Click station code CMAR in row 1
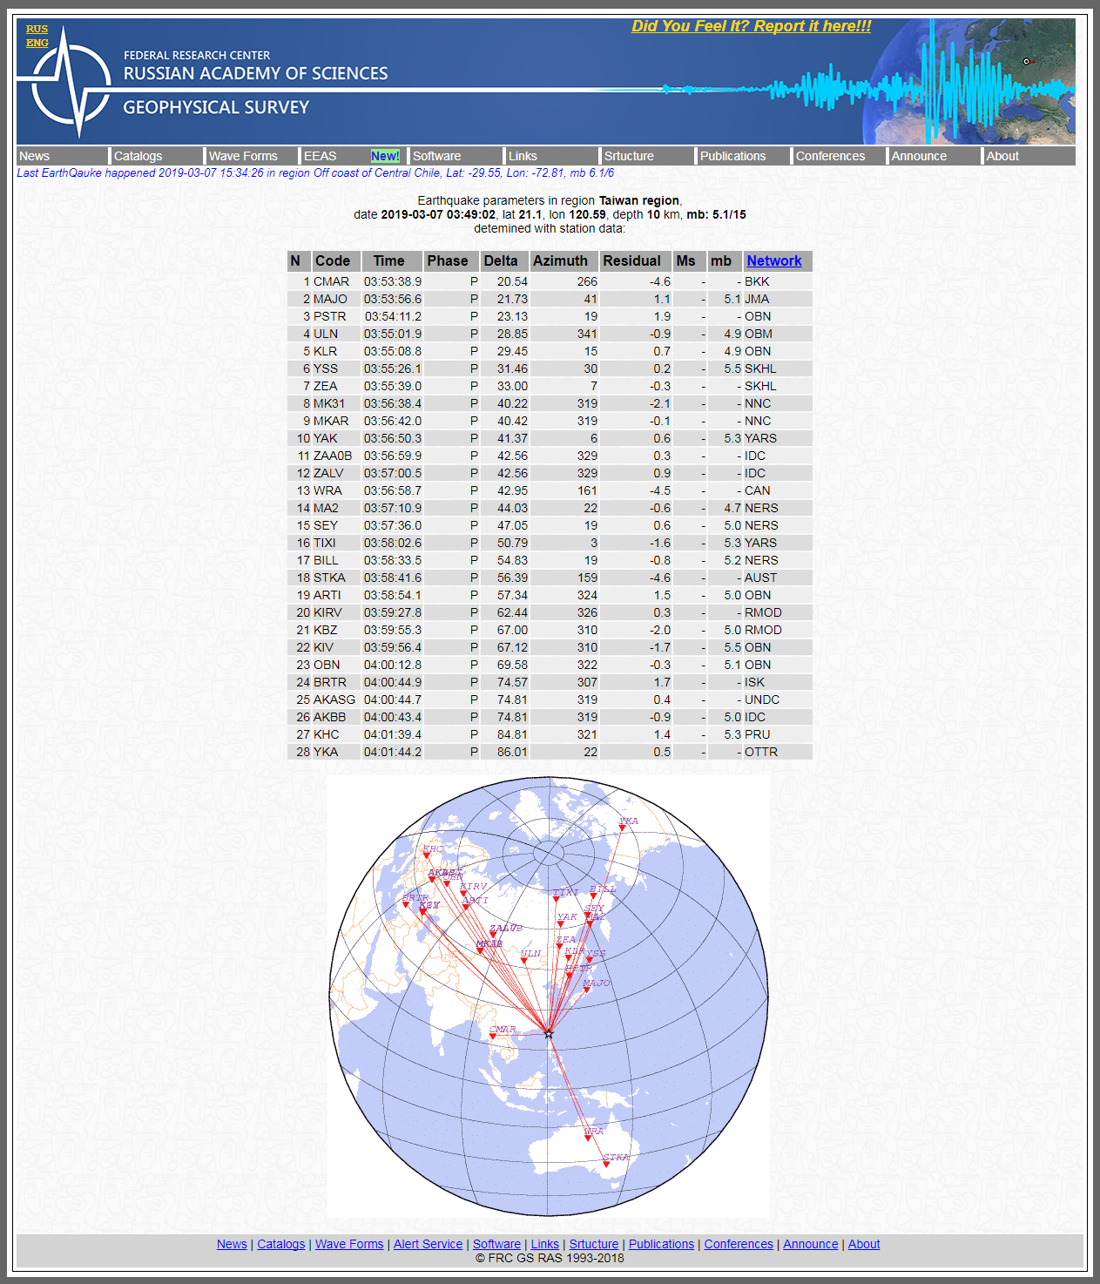 [331, 281]
